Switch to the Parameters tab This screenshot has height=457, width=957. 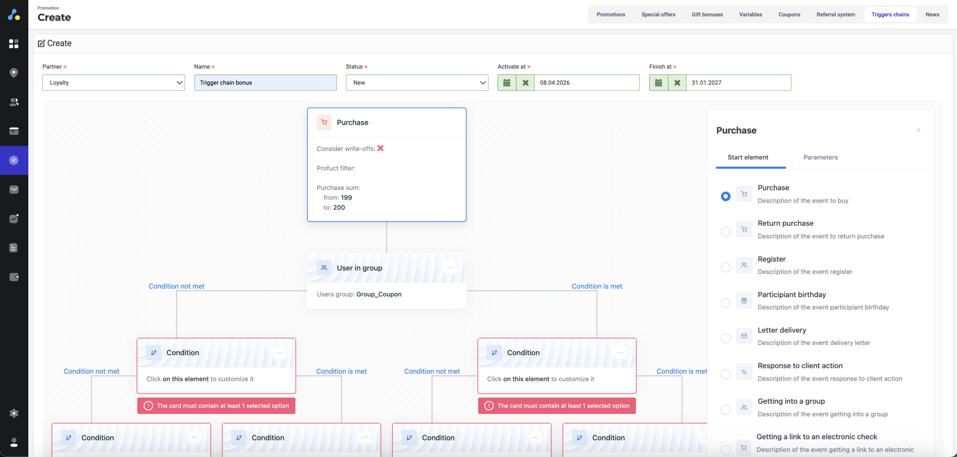click(820, 157)
